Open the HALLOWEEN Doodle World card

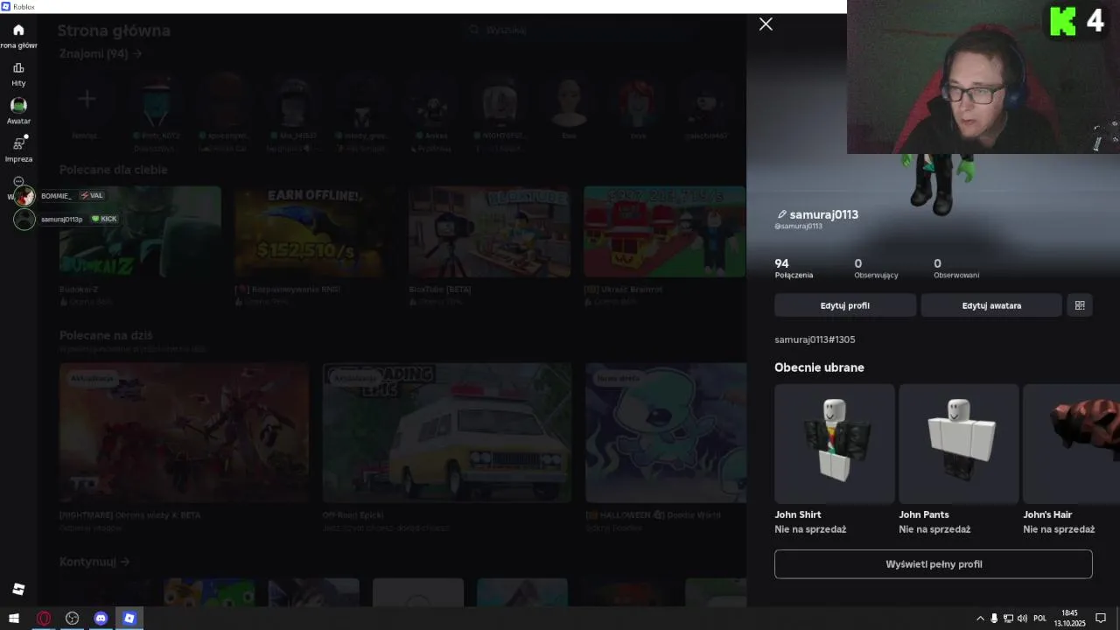coord(666,448)
